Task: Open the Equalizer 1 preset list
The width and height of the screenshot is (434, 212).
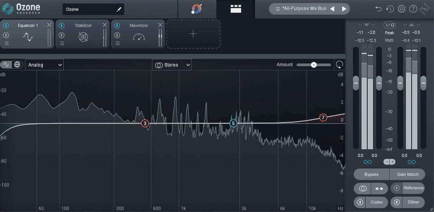Action: tap(6, 43)
